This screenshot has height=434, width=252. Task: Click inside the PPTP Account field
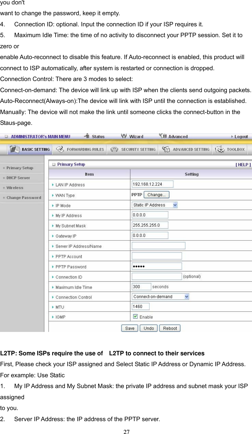point(157,256)
